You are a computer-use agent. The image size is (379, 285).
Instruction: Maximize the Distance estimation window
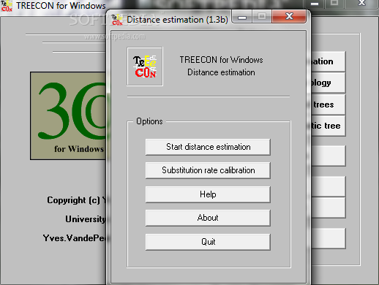pos(262,17)
